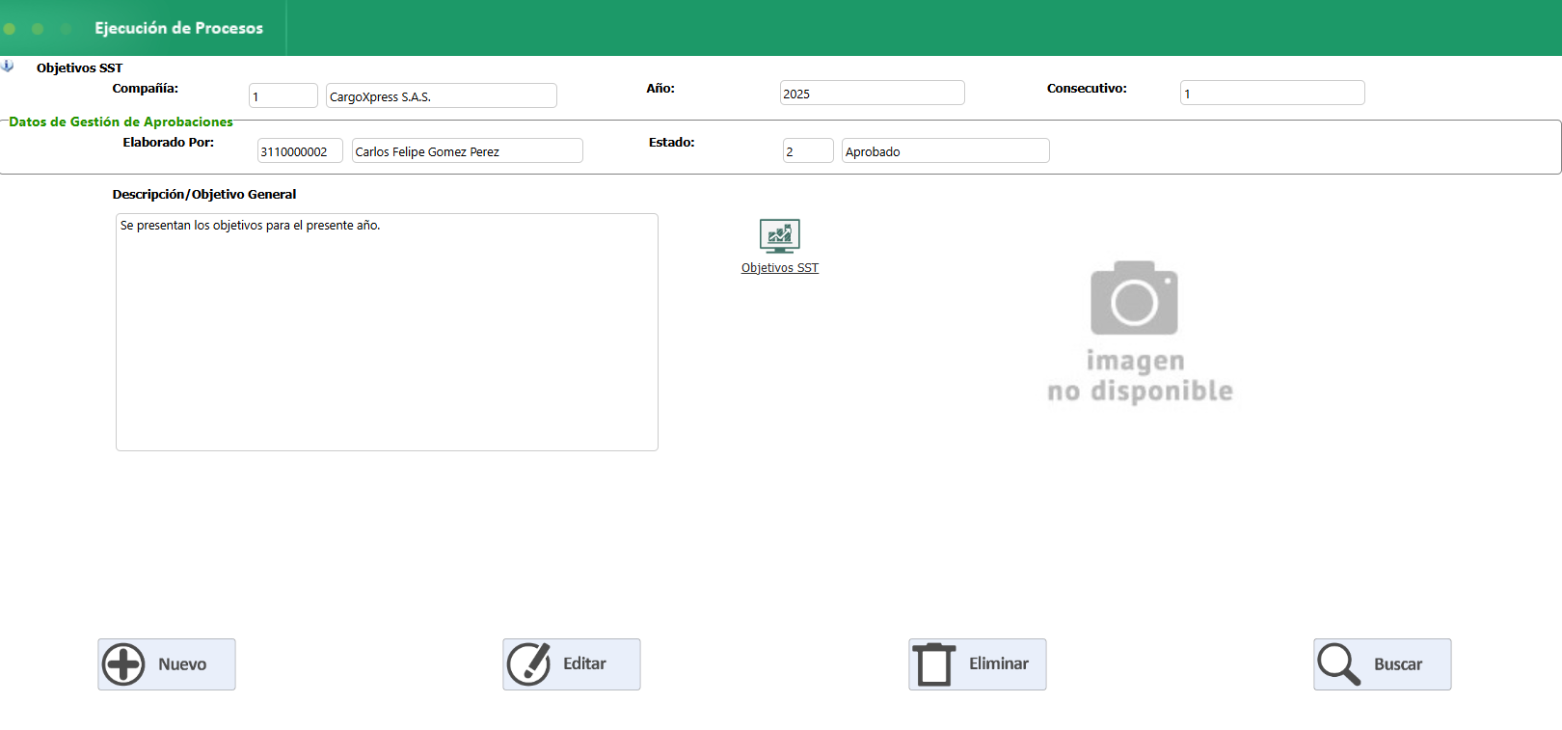Viewport: 1562px width, 730px height.
Task: Click the Estado code field
Action: [x=808, y=150]
